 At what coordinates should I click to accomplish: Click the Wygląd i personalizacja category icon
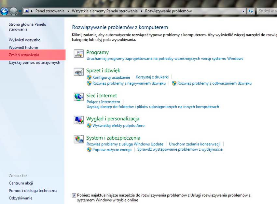point(79,120)
